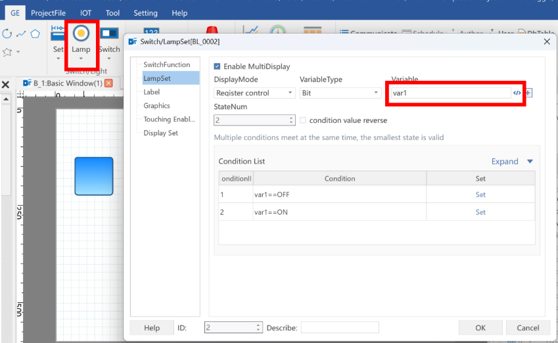The width and height of the screenshot is (558, 343).
Task: Select the polyline drawing tool
Action: (21, 34)
